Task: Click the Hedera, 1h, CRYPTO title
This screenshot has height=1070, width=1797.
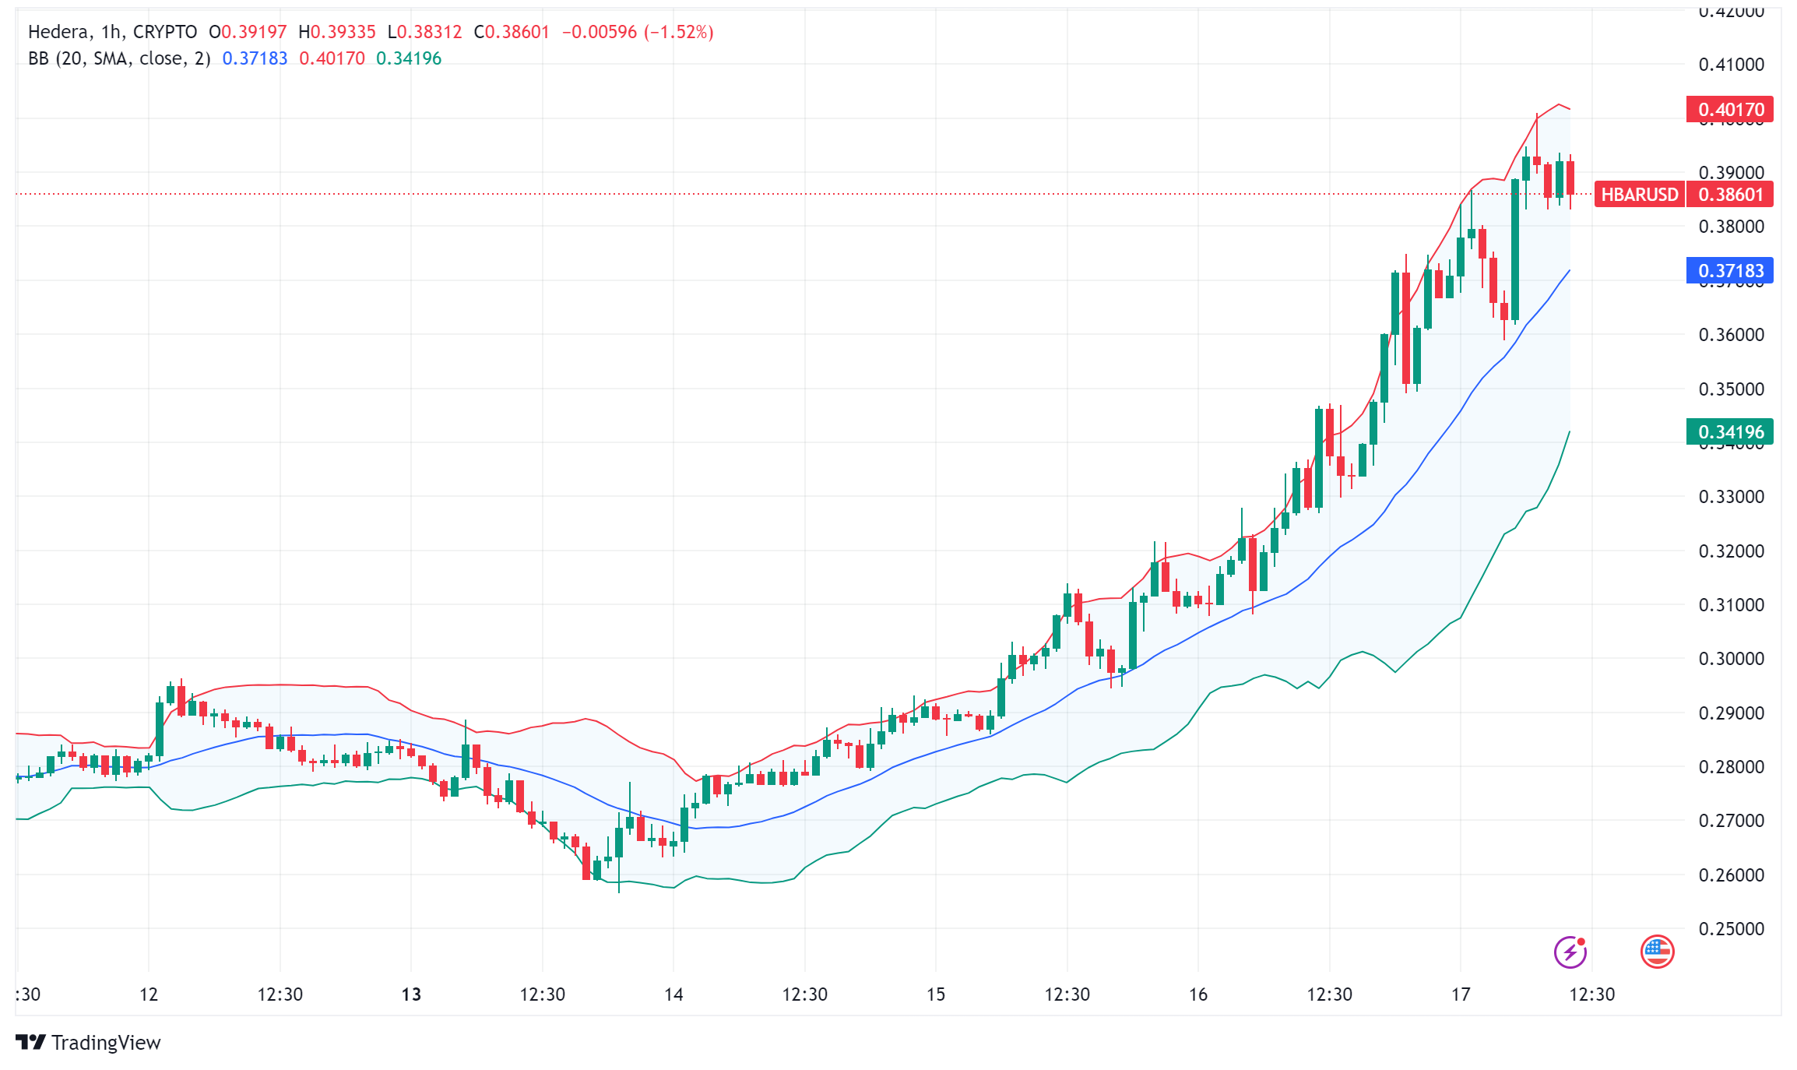Action: click(x=112, y=32)
